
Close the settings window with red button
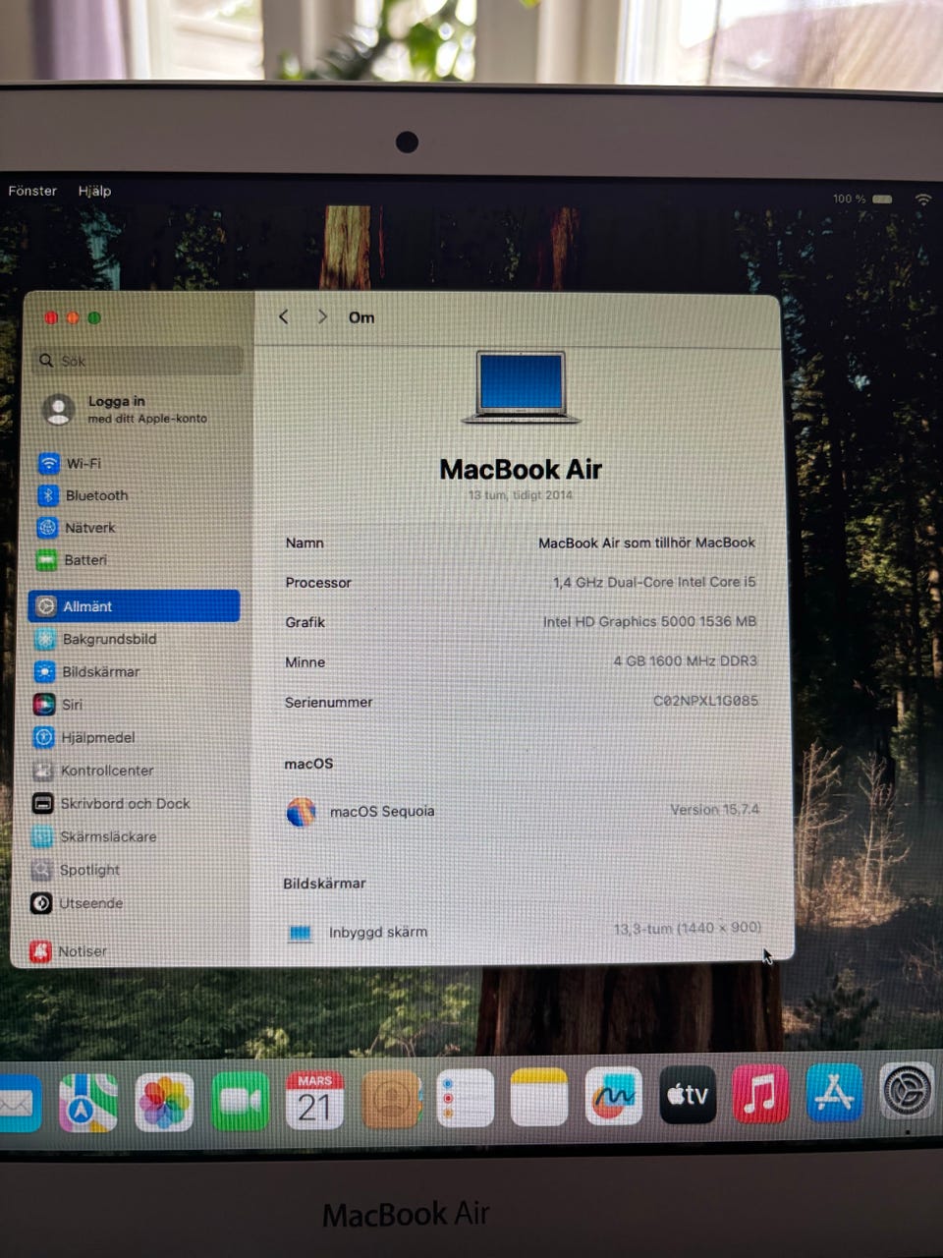(51, 317)
